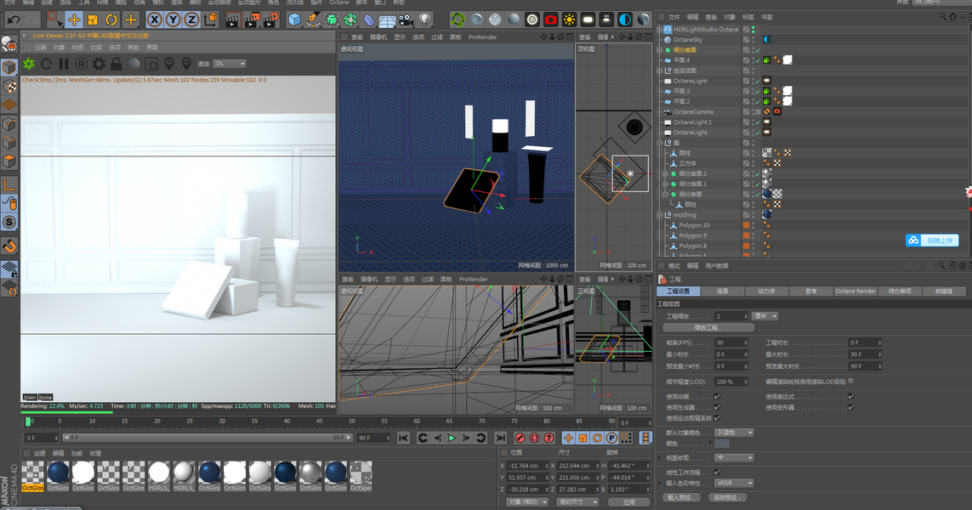Viewport: 972px width, 510px height.
Task: Toggle Live Viewer lock resolution padlock
Action: [116, 64]
